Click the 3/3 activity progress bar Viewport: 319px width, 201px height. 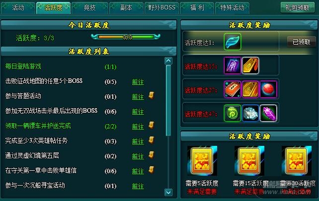[x=126, y=37]
